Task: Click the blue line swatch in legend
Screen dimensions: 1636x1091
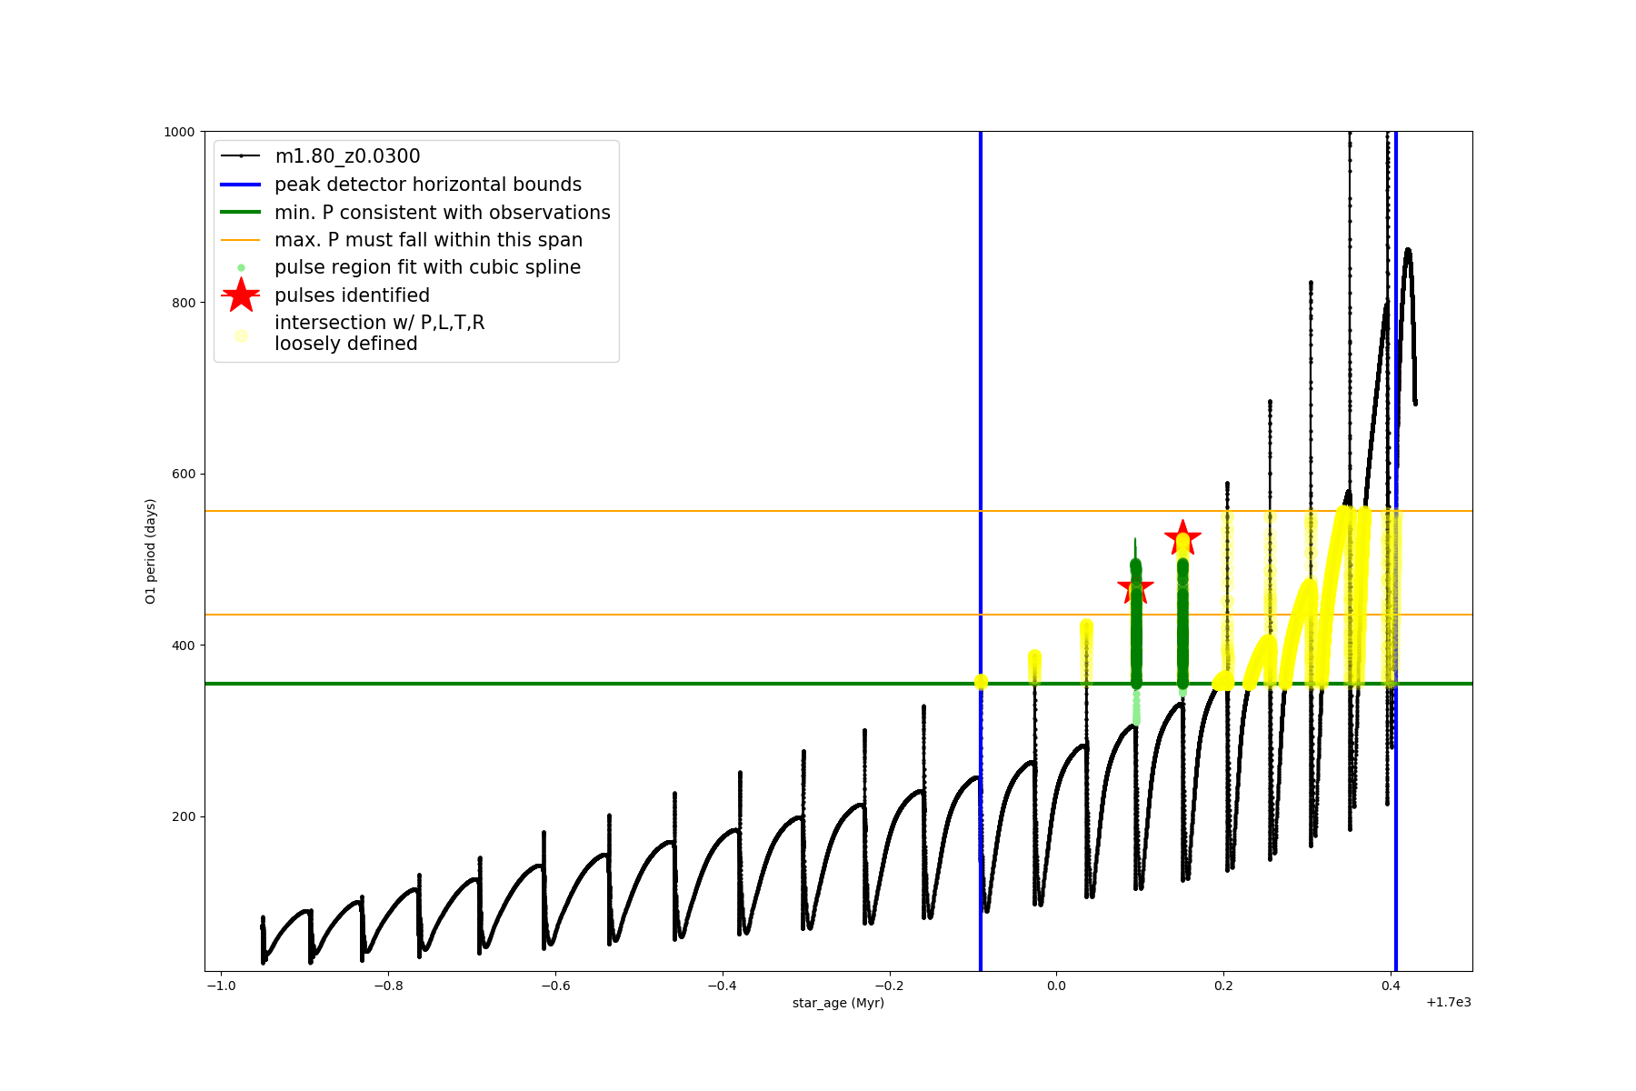Action: 241,185
